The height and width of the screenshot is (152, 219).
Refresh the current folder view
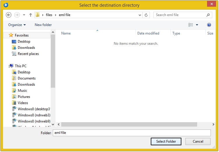pyautogui.click(x=146, y=15)
